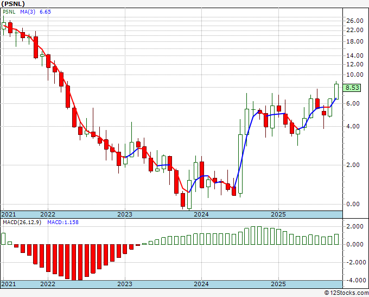
Task: Select the 2024 marker on price timeline
Action: [x=201, y=214]
